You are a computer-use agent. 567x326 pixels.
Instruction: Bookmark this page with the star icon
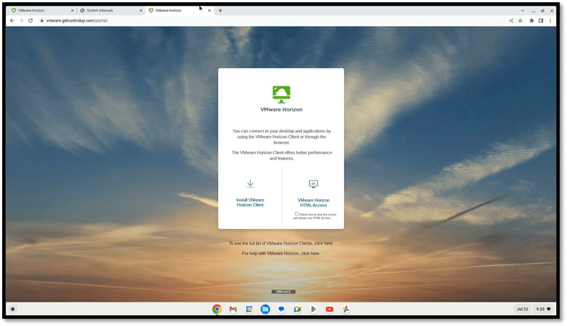[520, 21]
